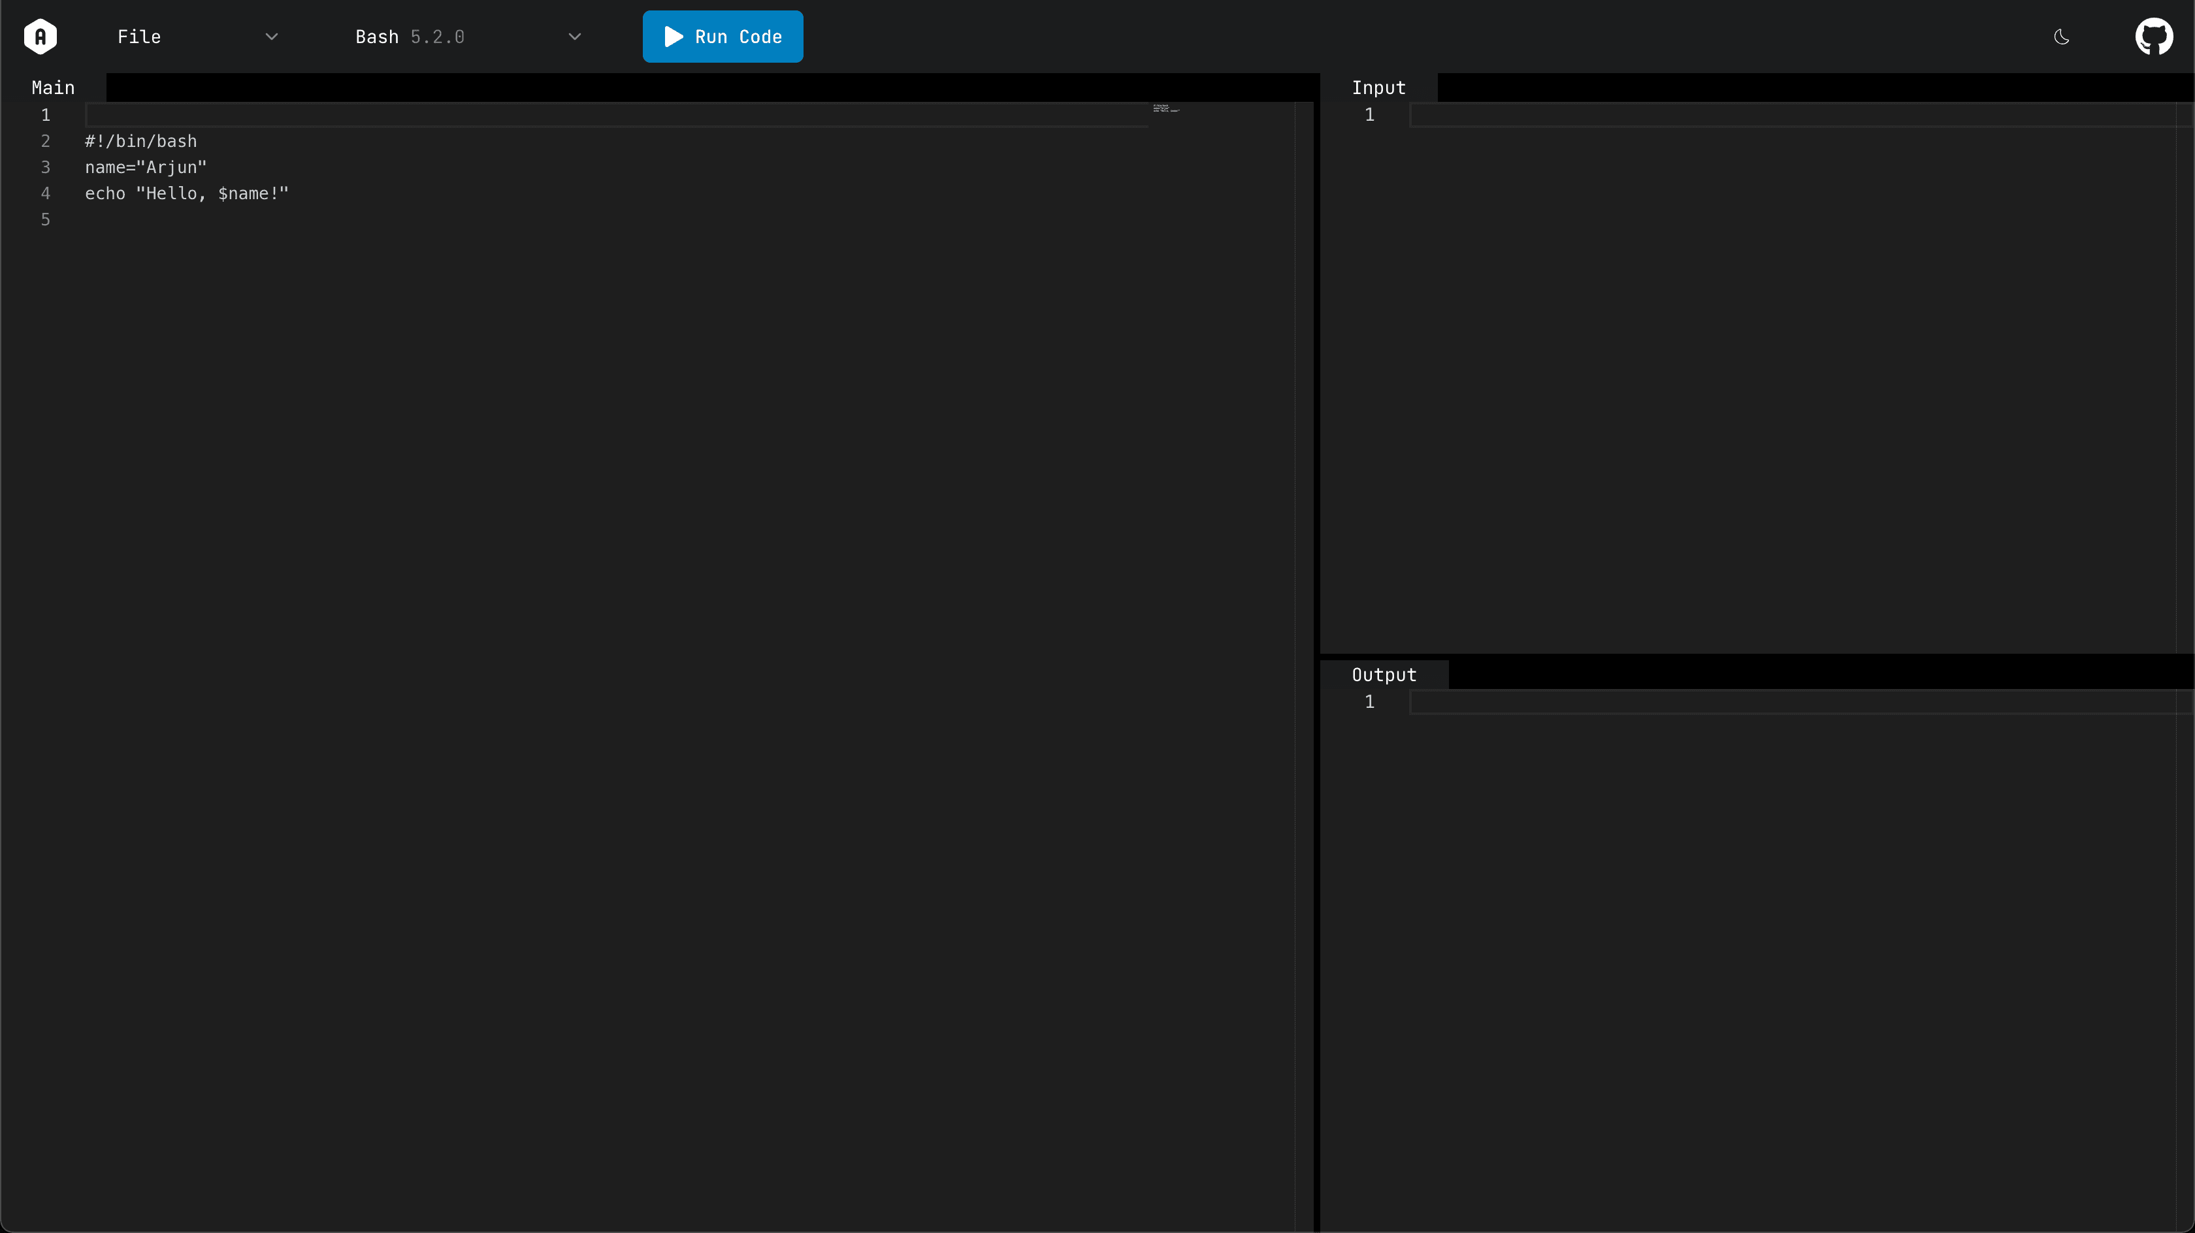Click line 1 of the Output panel
The image size is (2195, 1233).
[x=1704, y=702]
